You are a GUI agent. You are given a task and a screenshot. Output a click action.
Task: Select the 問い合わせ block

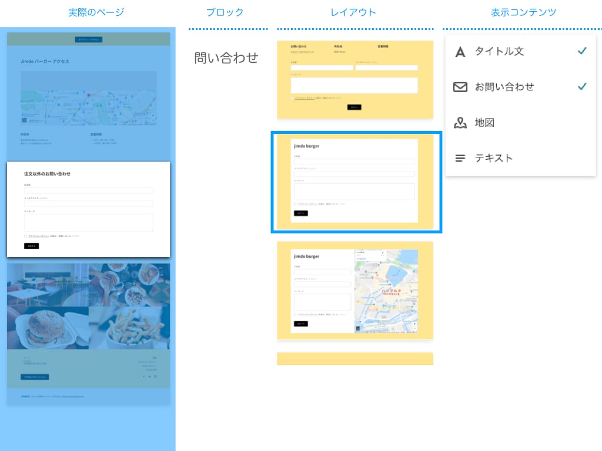226,58
